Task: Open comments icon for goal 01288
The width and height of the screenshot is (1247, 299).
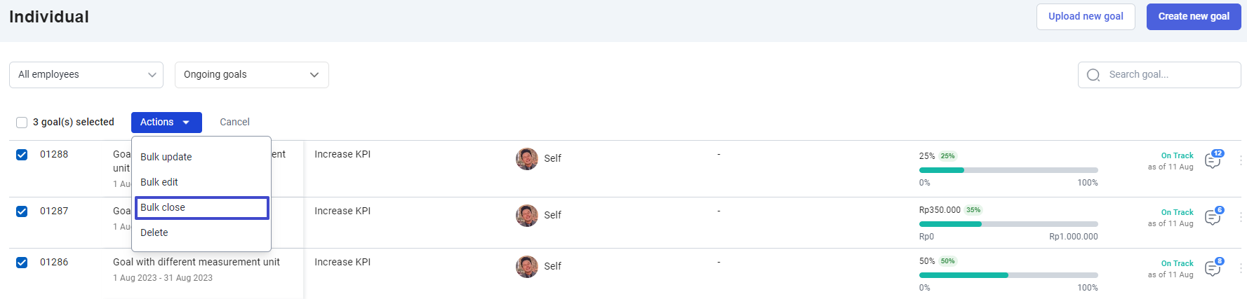Action: (x=1212, y=161)
